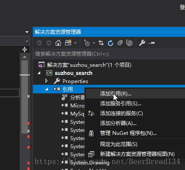The width and height of the screenshot is (185, 170).
Task: Select the MySq... reference item
Action: (x=77, y=114)
